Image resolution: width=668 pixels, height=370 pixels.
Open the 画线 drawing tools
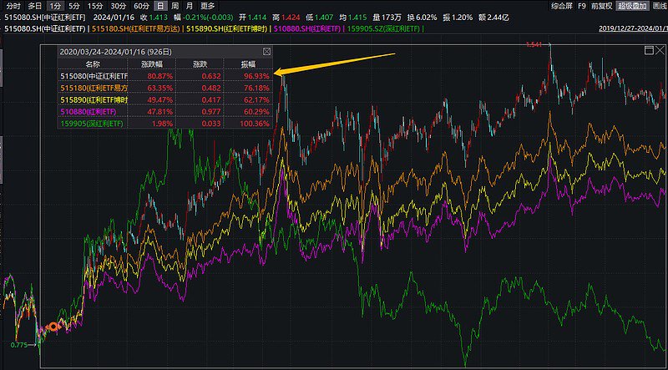[660, 6]
